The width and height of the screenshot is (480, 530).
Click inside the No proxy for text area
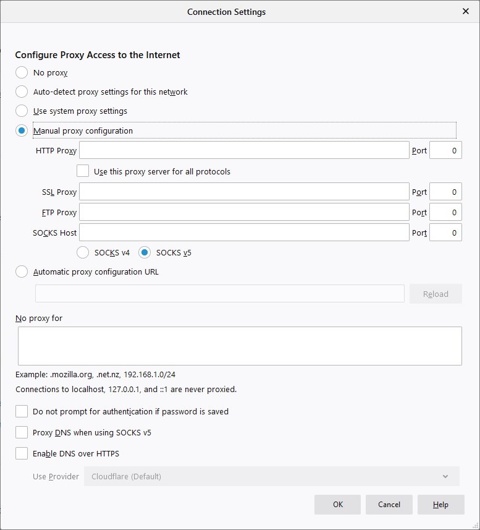pos(240,346)
